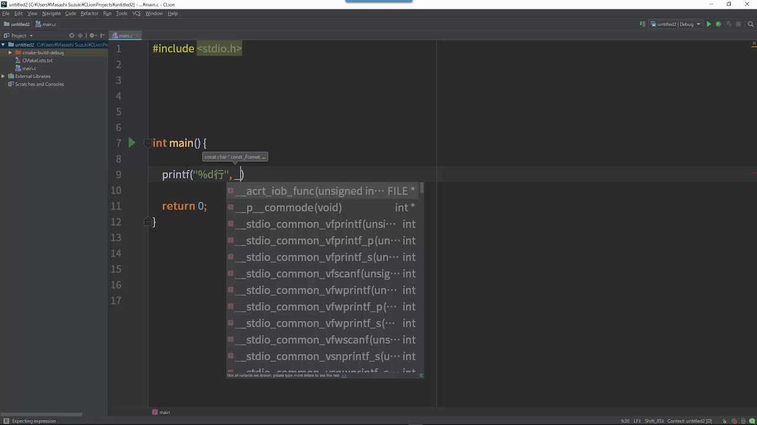This screenshot has width=757, height=425.
Task: Click the scroll-from-source target icon
Action: click(72, 35)
